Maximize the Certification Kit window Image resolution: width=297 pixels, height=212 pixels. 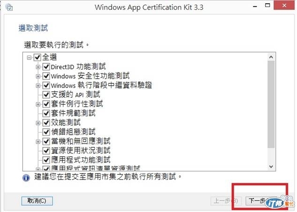(267, 6)
